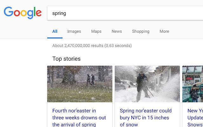Click the partially visible third story thumbnail
Viewport: 203px width, 127px height.
pos(193,84)
